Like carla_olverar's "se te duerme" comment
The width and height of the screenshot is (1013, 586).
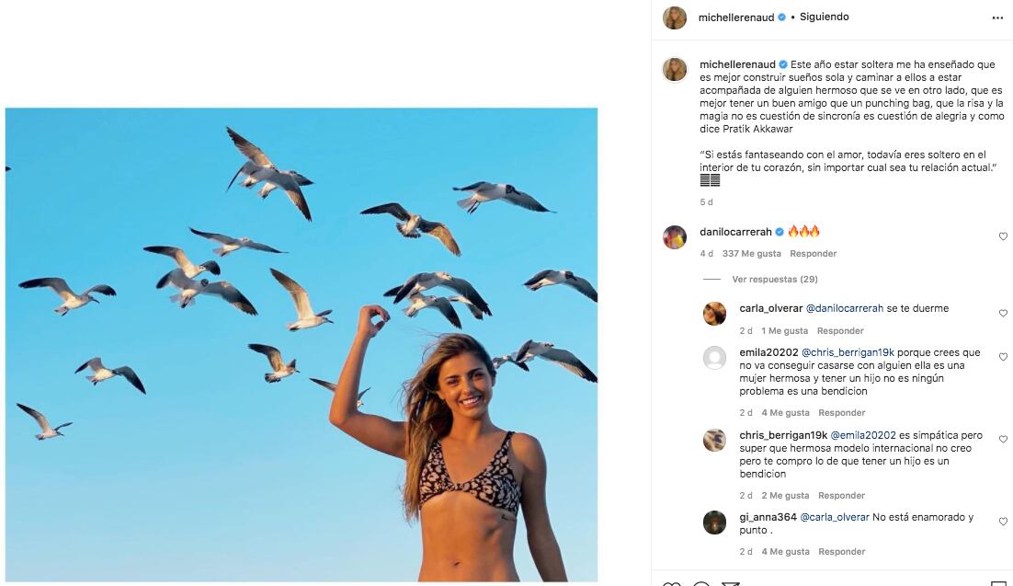pyautogui.click(x=1003, y=314)
